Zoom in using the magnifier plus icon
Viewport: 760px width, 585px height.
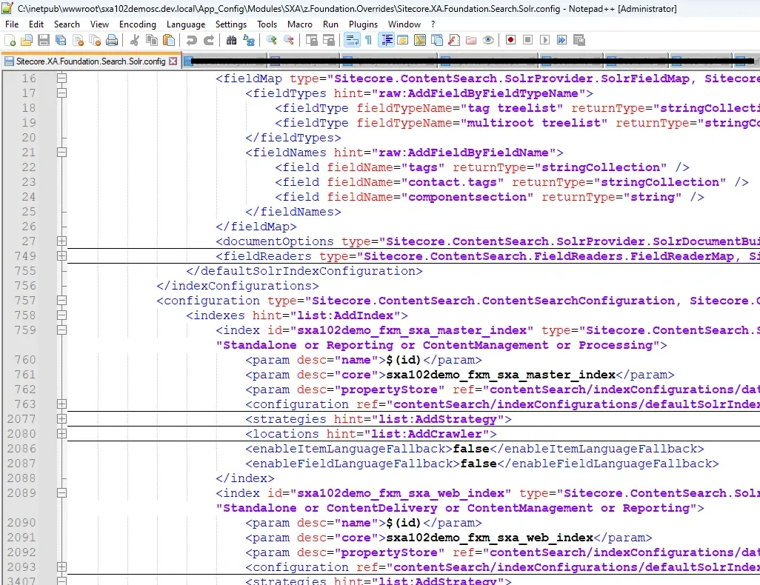coord(271,40)
